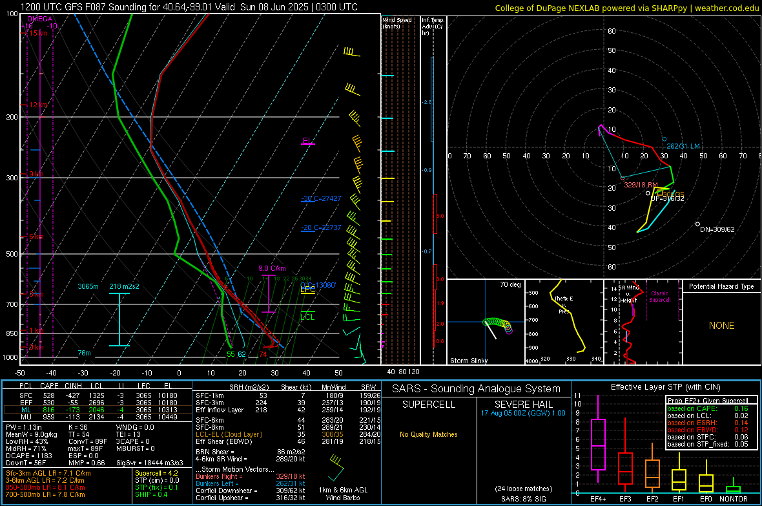
Task: Select the highlighted 'ML' parcel row
Action: point(98,410)
